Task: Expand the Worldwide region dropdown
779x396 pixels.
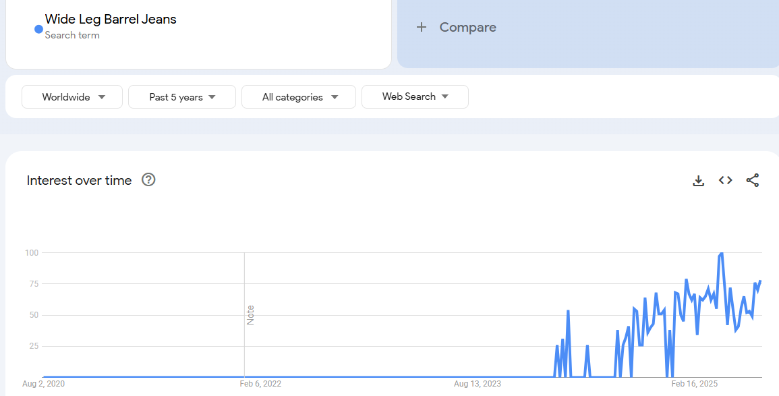Action: click(73, 97)
